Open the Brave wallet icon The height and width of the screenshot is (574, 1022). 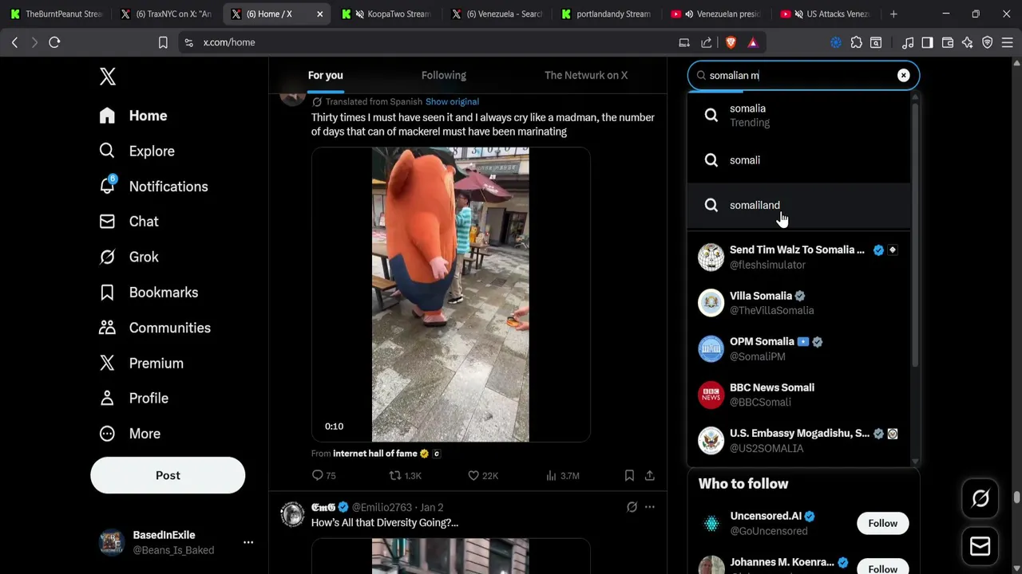coord(948,42)
